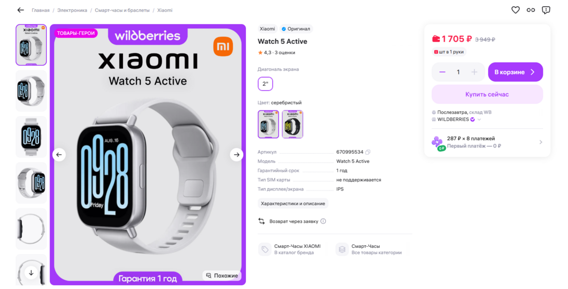Click the Купить сейчас button
Image resolution: width=568 pixels, height=289 pixels.
(x=487, y=95)
